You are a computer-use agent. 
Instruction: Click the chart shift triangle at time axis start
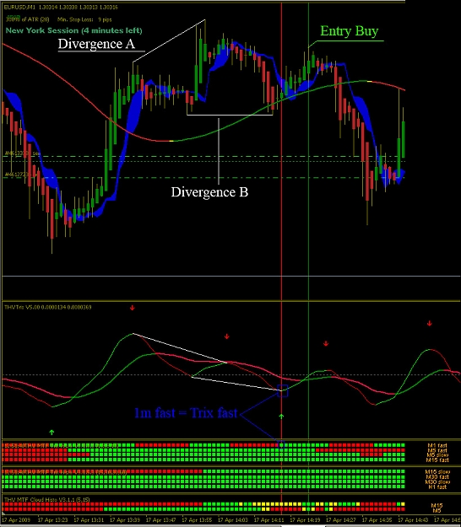tap(3, 515)
